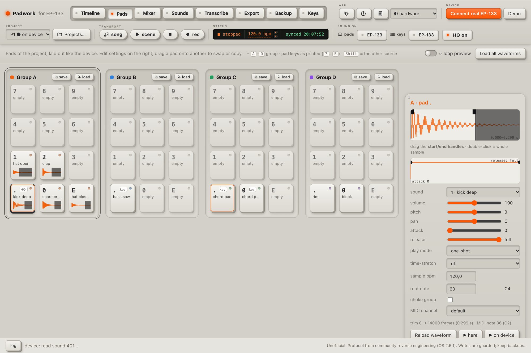
Task: Open the sound dropdown showing kick deep
Action: (x=483, y=192)
